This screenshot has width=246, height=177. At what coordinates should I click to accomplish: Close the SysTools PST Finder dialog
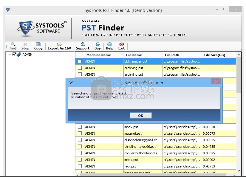[216, 82]
